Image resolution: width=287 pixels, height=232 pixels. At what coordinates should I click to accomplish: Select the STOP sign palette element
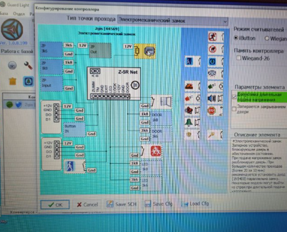click(215, 111)
